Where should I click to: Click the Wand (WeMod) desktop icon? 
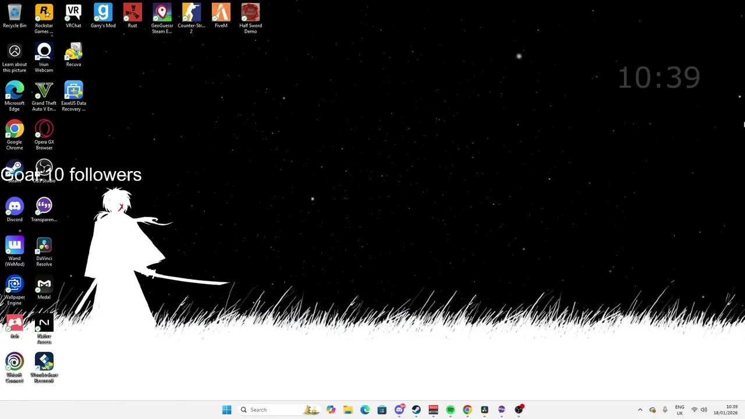point(15,251)
